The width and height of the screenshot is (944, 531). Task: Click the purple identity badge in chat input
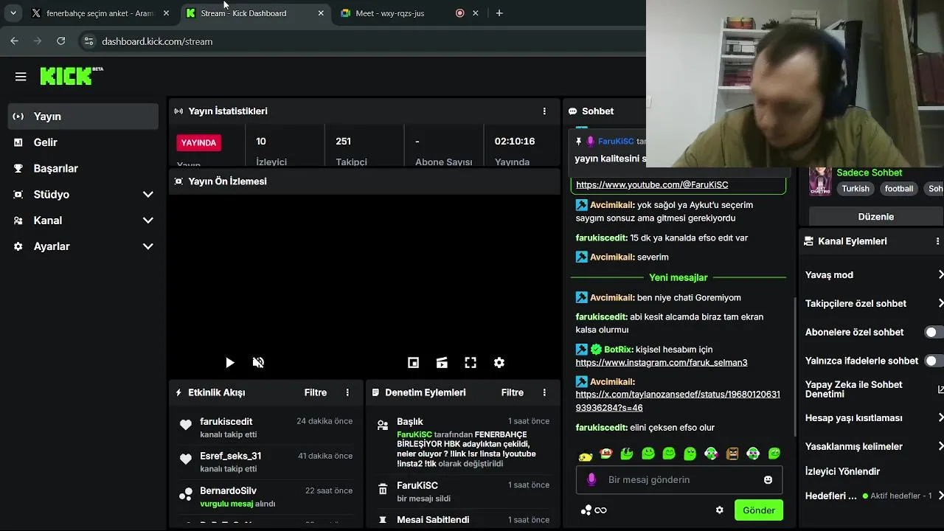tap(591, 479)
